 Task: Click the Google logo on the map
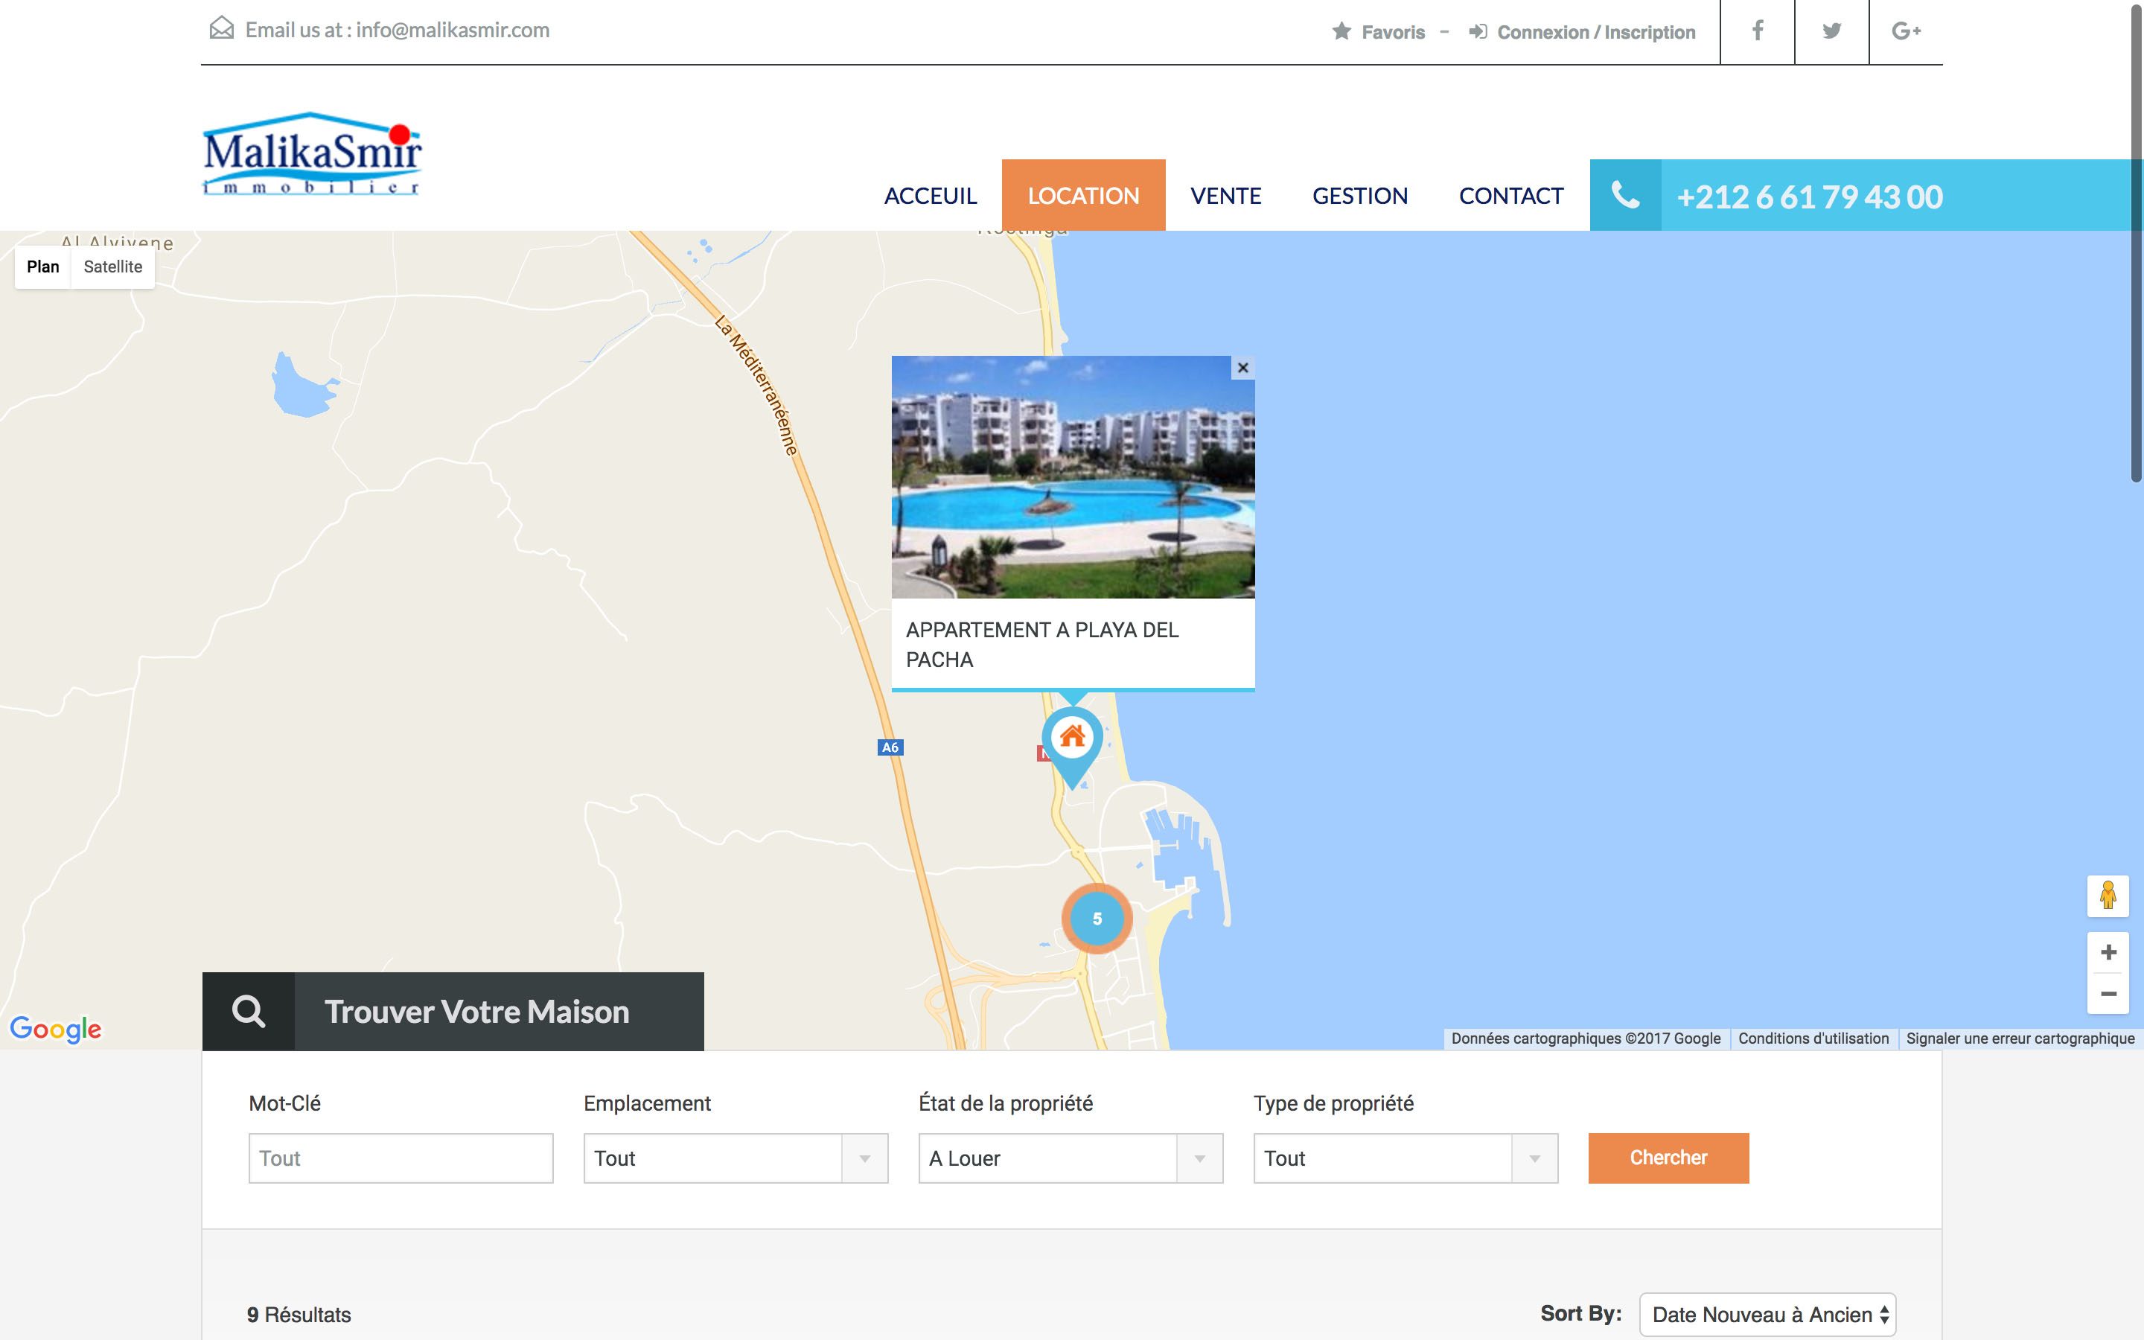pyautogui.click(x=55, y=1029)
